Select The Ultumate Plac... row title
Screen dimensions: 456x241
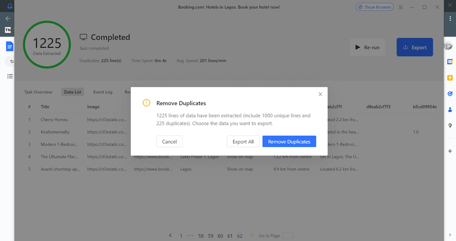click(x=59, y=156)
